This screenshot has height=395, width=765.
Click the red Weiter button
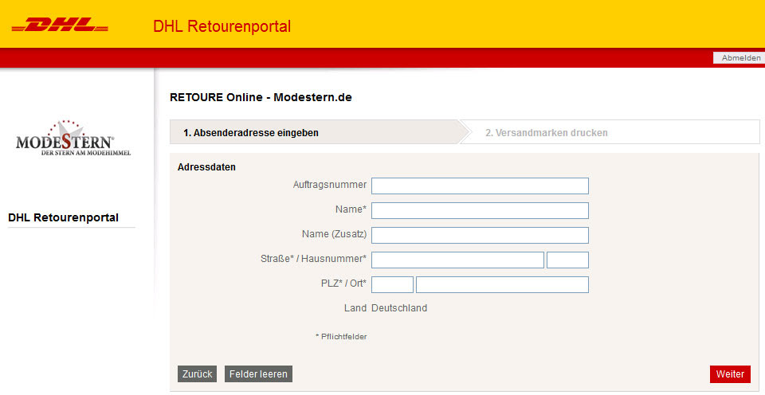point(730,374)
